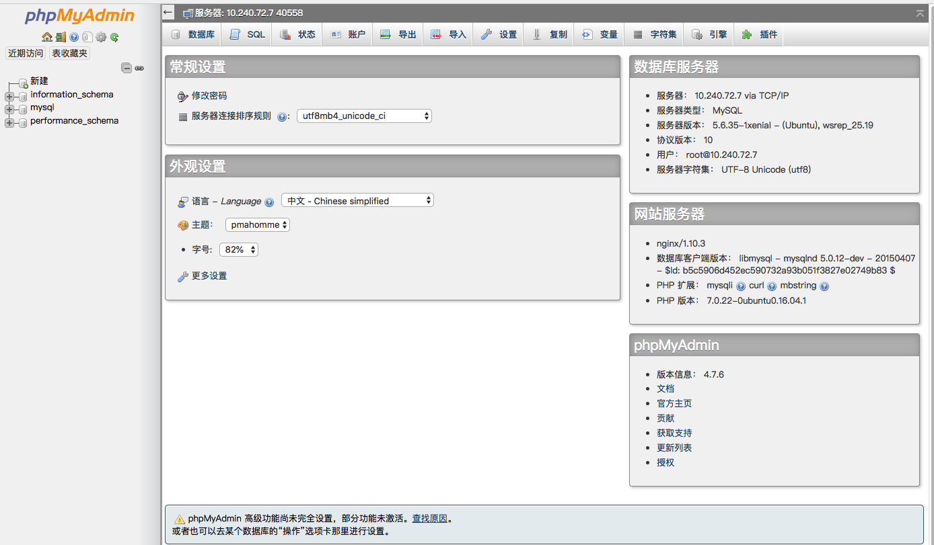Switch to the 导入 tab

pyautogui.click(x=448, y=34)
